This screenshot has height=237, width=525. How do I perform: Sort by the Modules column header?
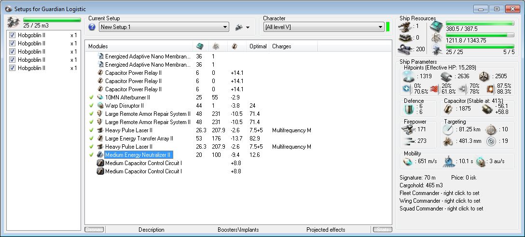(x=139, y=46)
